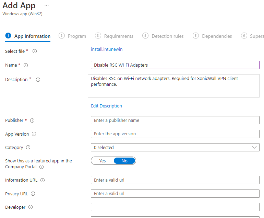Click the App Version text field

click(175, 134)
